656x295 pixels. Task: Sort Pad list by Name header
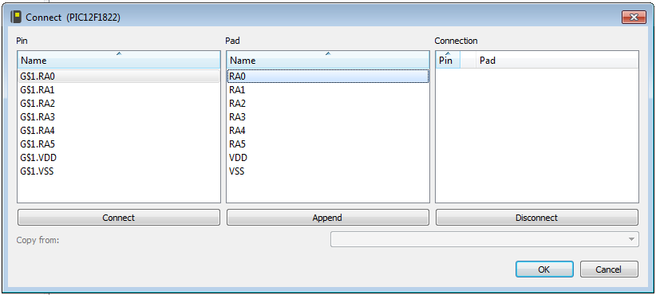(328, 60)
